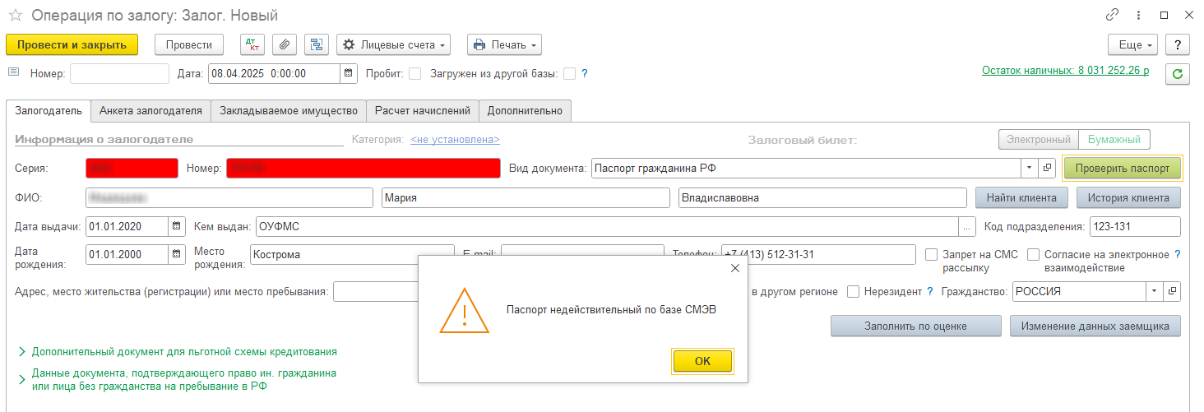This screenshot has height=412, width=1204.
Task: Click patronymic field Владиславовна
Action: (823, 197)
